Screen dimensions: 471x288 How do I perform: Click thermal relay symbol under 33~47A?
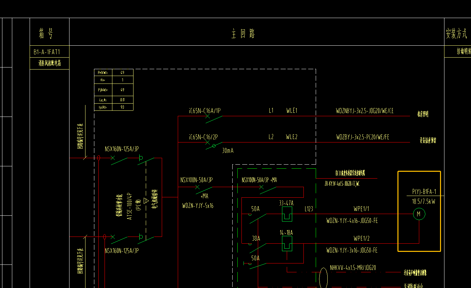pyautogui.click(x=287, y=213)
